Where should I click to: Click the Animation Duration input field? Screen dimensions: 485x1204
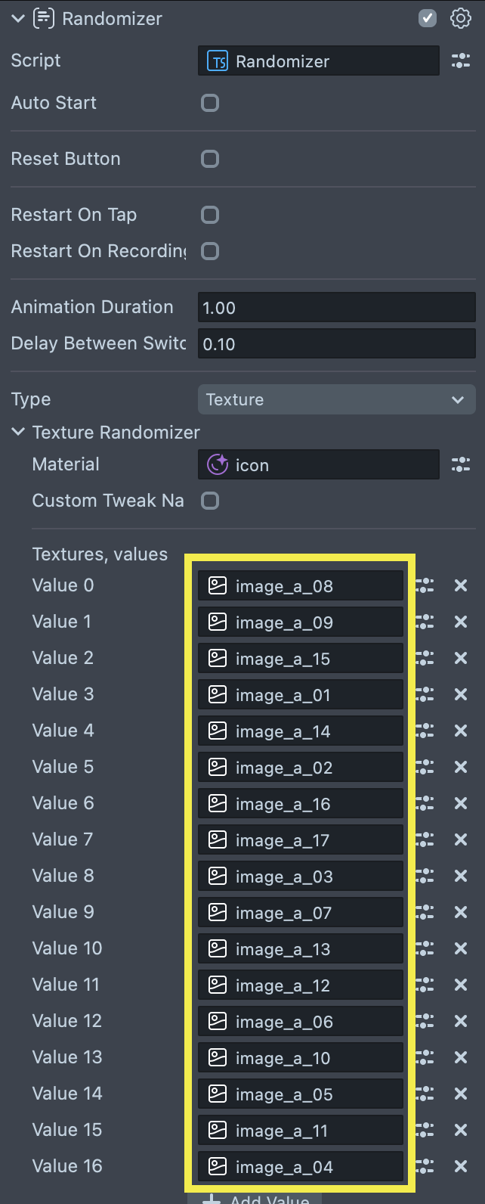336,308
